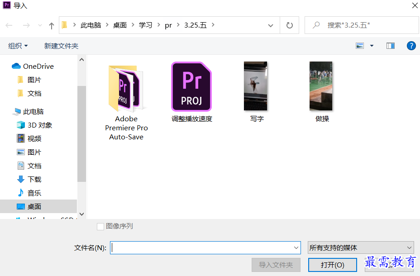Select 视频 in the navigation pane

[x=29, y=138]
